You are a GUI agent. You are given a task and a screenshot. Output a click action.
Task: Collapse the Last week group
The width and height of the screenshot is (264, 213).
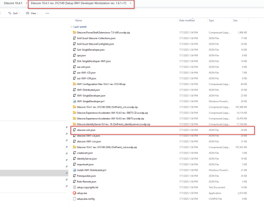pyautogui.click(x=71, y=26)
